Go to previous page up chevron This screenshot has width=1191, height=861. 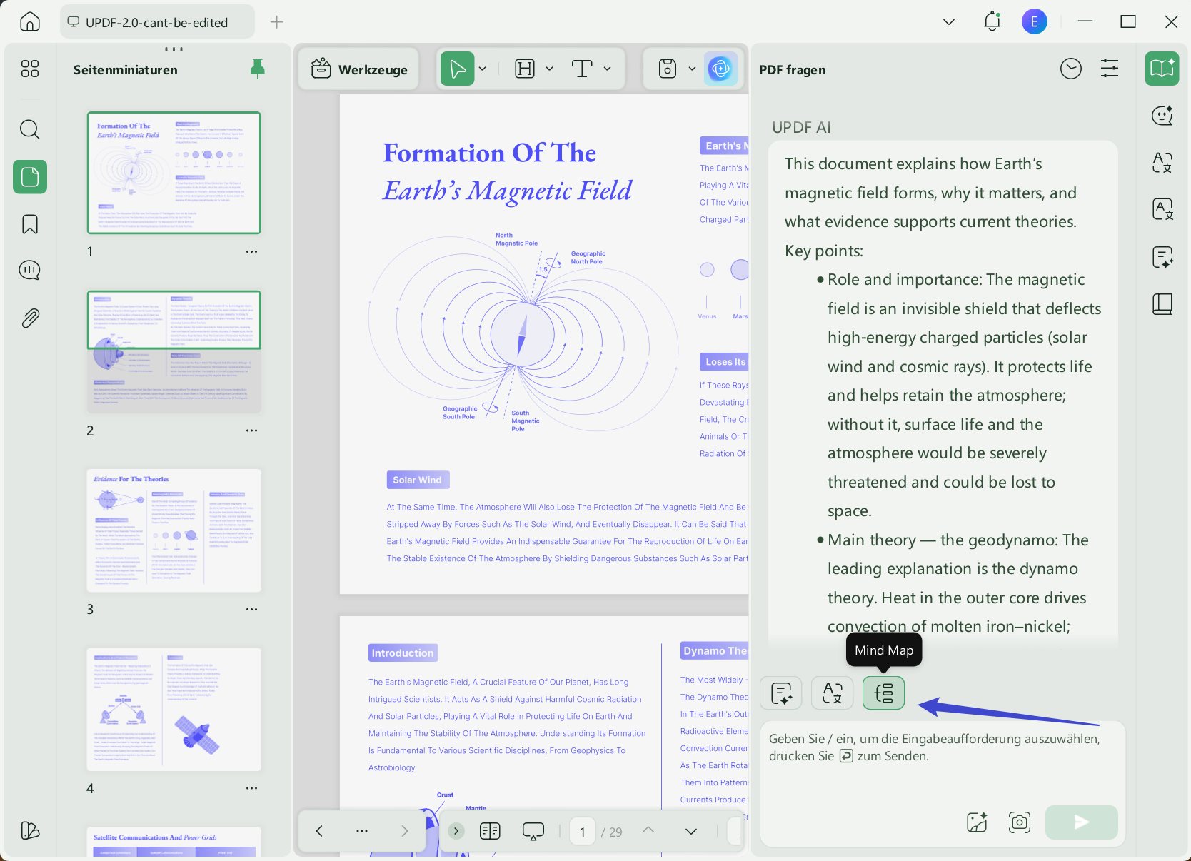tap(648, 830)
